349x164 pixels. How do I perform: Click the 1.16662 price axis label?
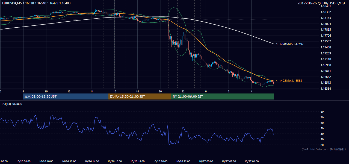coord(326,77)
